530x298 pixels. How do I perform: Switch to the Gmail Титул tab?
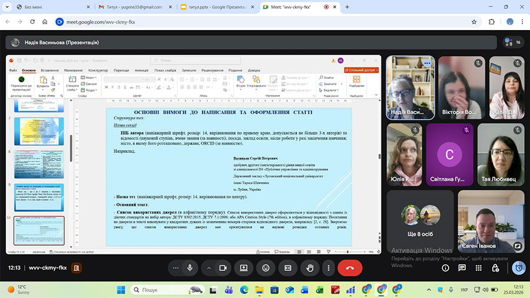click(134, 7)
